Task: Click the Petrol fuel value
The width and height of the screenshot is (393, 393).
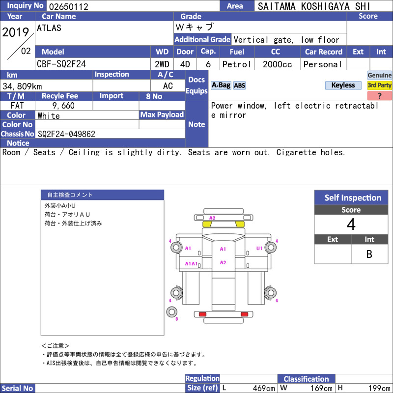Action: click(237, 64)
